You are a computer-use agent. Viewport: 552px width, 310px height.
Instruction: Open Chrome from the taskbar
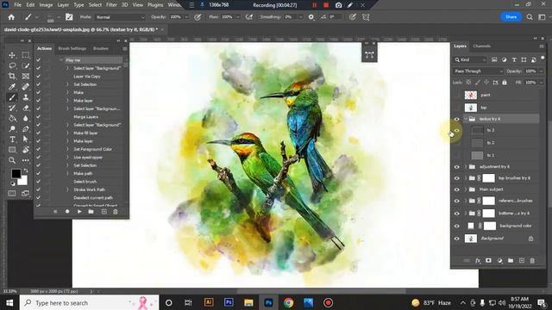288,302
